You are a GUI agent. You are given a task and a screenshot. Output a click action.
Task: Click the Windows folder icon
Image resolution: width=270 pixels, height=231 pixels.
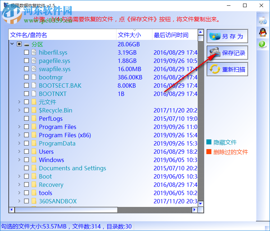34,160
